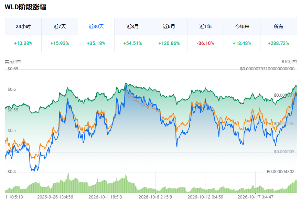Open the 近1年 period tab
300x205 pixels.
point(205,26)
